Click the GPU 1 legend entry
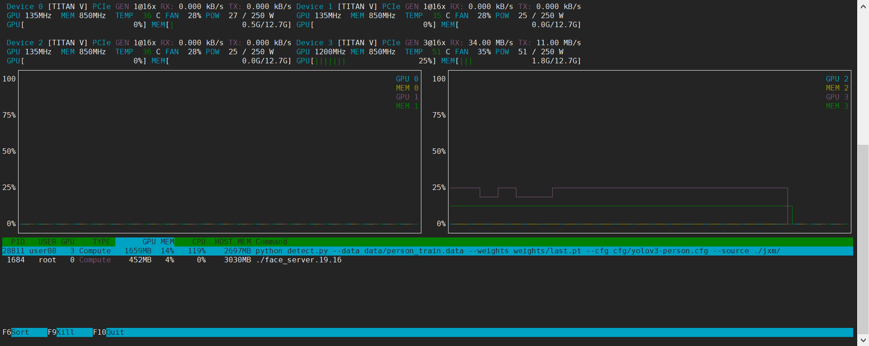This screenshot has width=869, height=346. click(x=407, y=97)
